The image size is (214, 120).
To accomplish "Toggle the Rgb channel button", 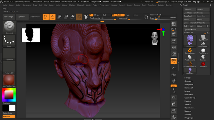I will point(105,15).
